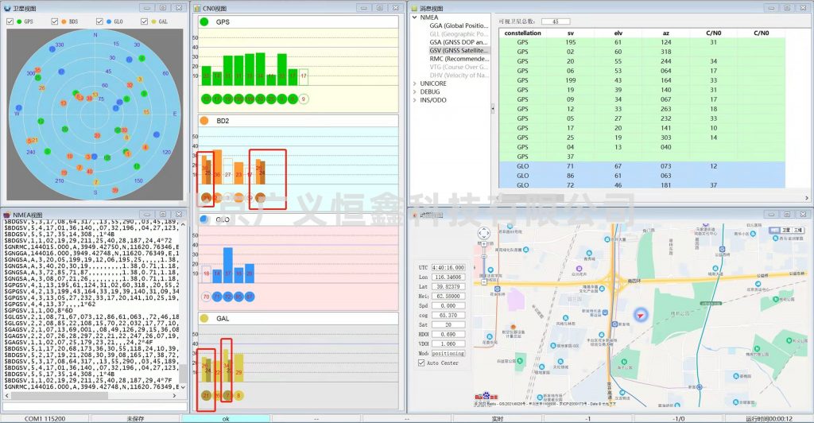Select RMC message in NMEA tree
Viewport: 814px width, 423px height.
coord(459,59)
